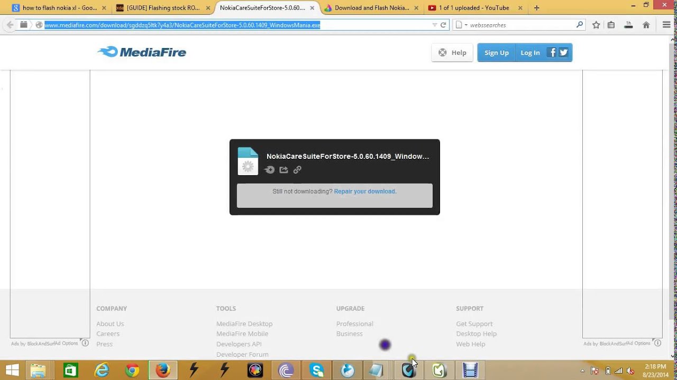
Task: Go to the browser home page
Action: [646, 25]
